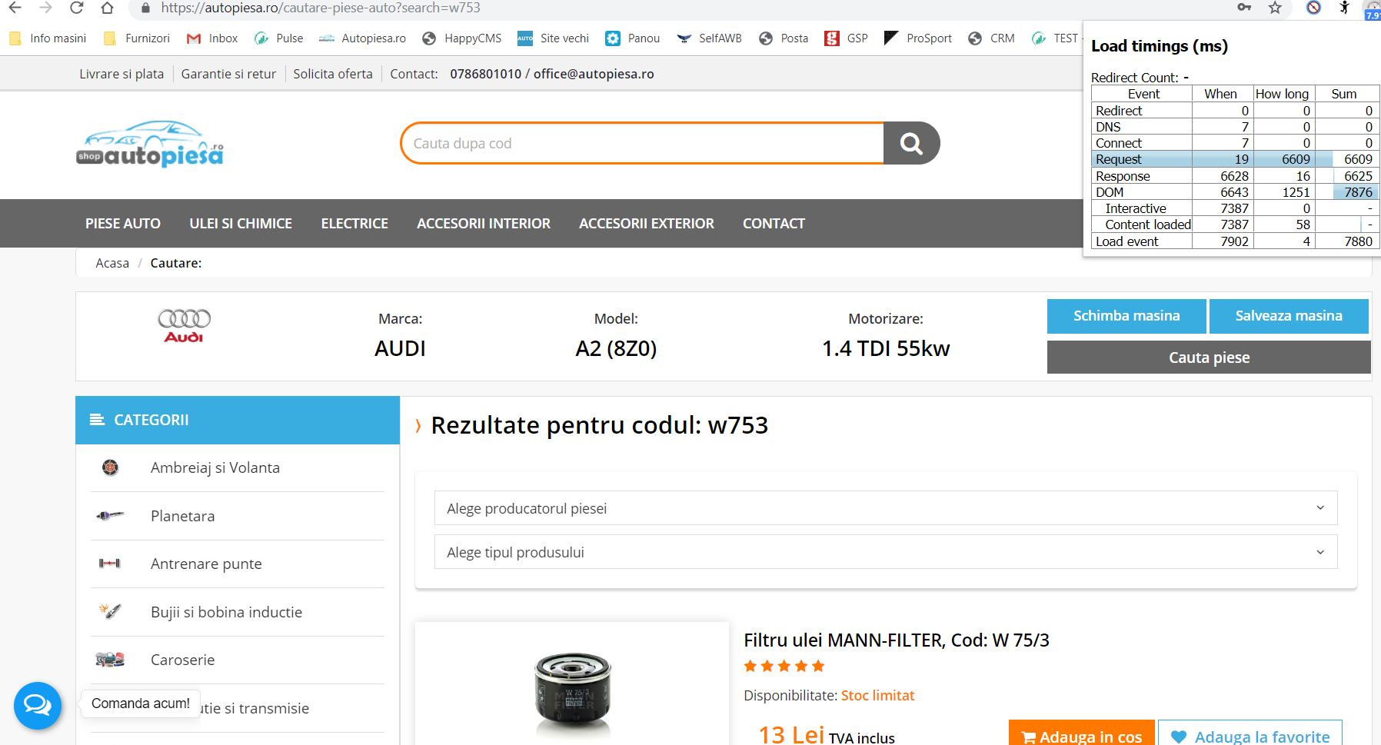The height and width of the screenshot is (745, 1381).
Task: Select the Request row in load timings
Action: point(1235,159)
